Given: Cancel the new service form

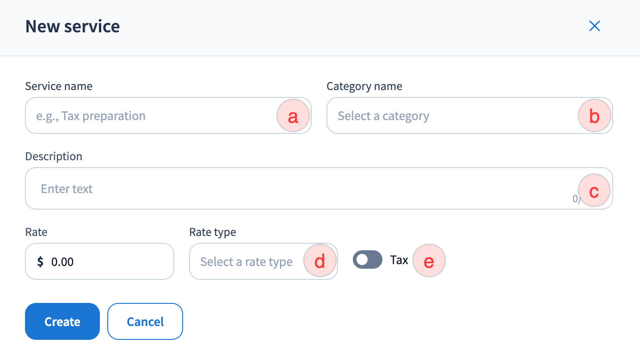Looking at the screenshot, I should pyautogui.click(x=145, y=321).
